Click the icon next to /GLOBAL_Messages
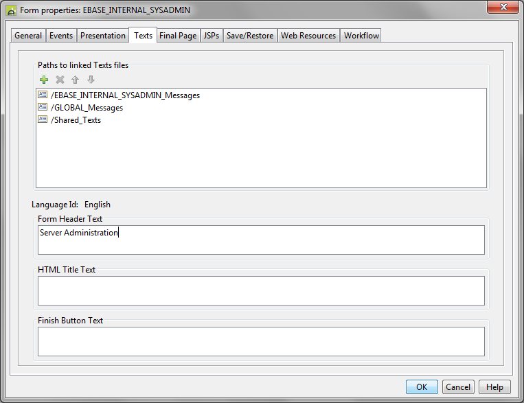This screenshot has width=524, height=403. [x=43, y=108]
